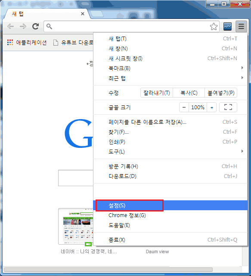Expand the 북마크(B) submenu

coord(170,68)
